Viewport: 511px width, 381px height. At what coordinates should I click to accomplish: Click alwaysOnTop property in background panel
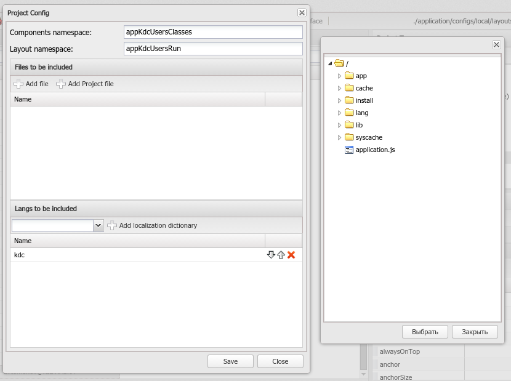(400, 351)
